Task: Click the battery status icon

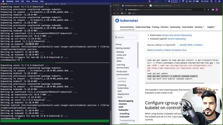Action: point(198,1)
